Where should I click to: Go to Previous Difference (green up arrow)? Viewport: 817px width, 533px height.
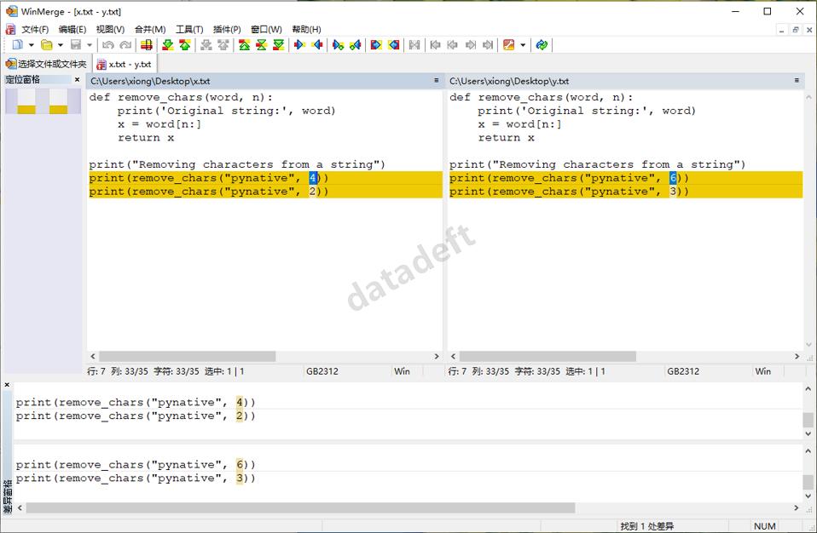pyautogui.click(x=185, y=45)
